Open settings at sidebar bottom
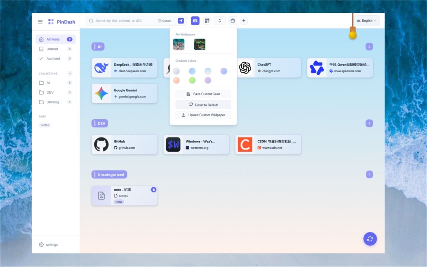 tap(48, 245)
